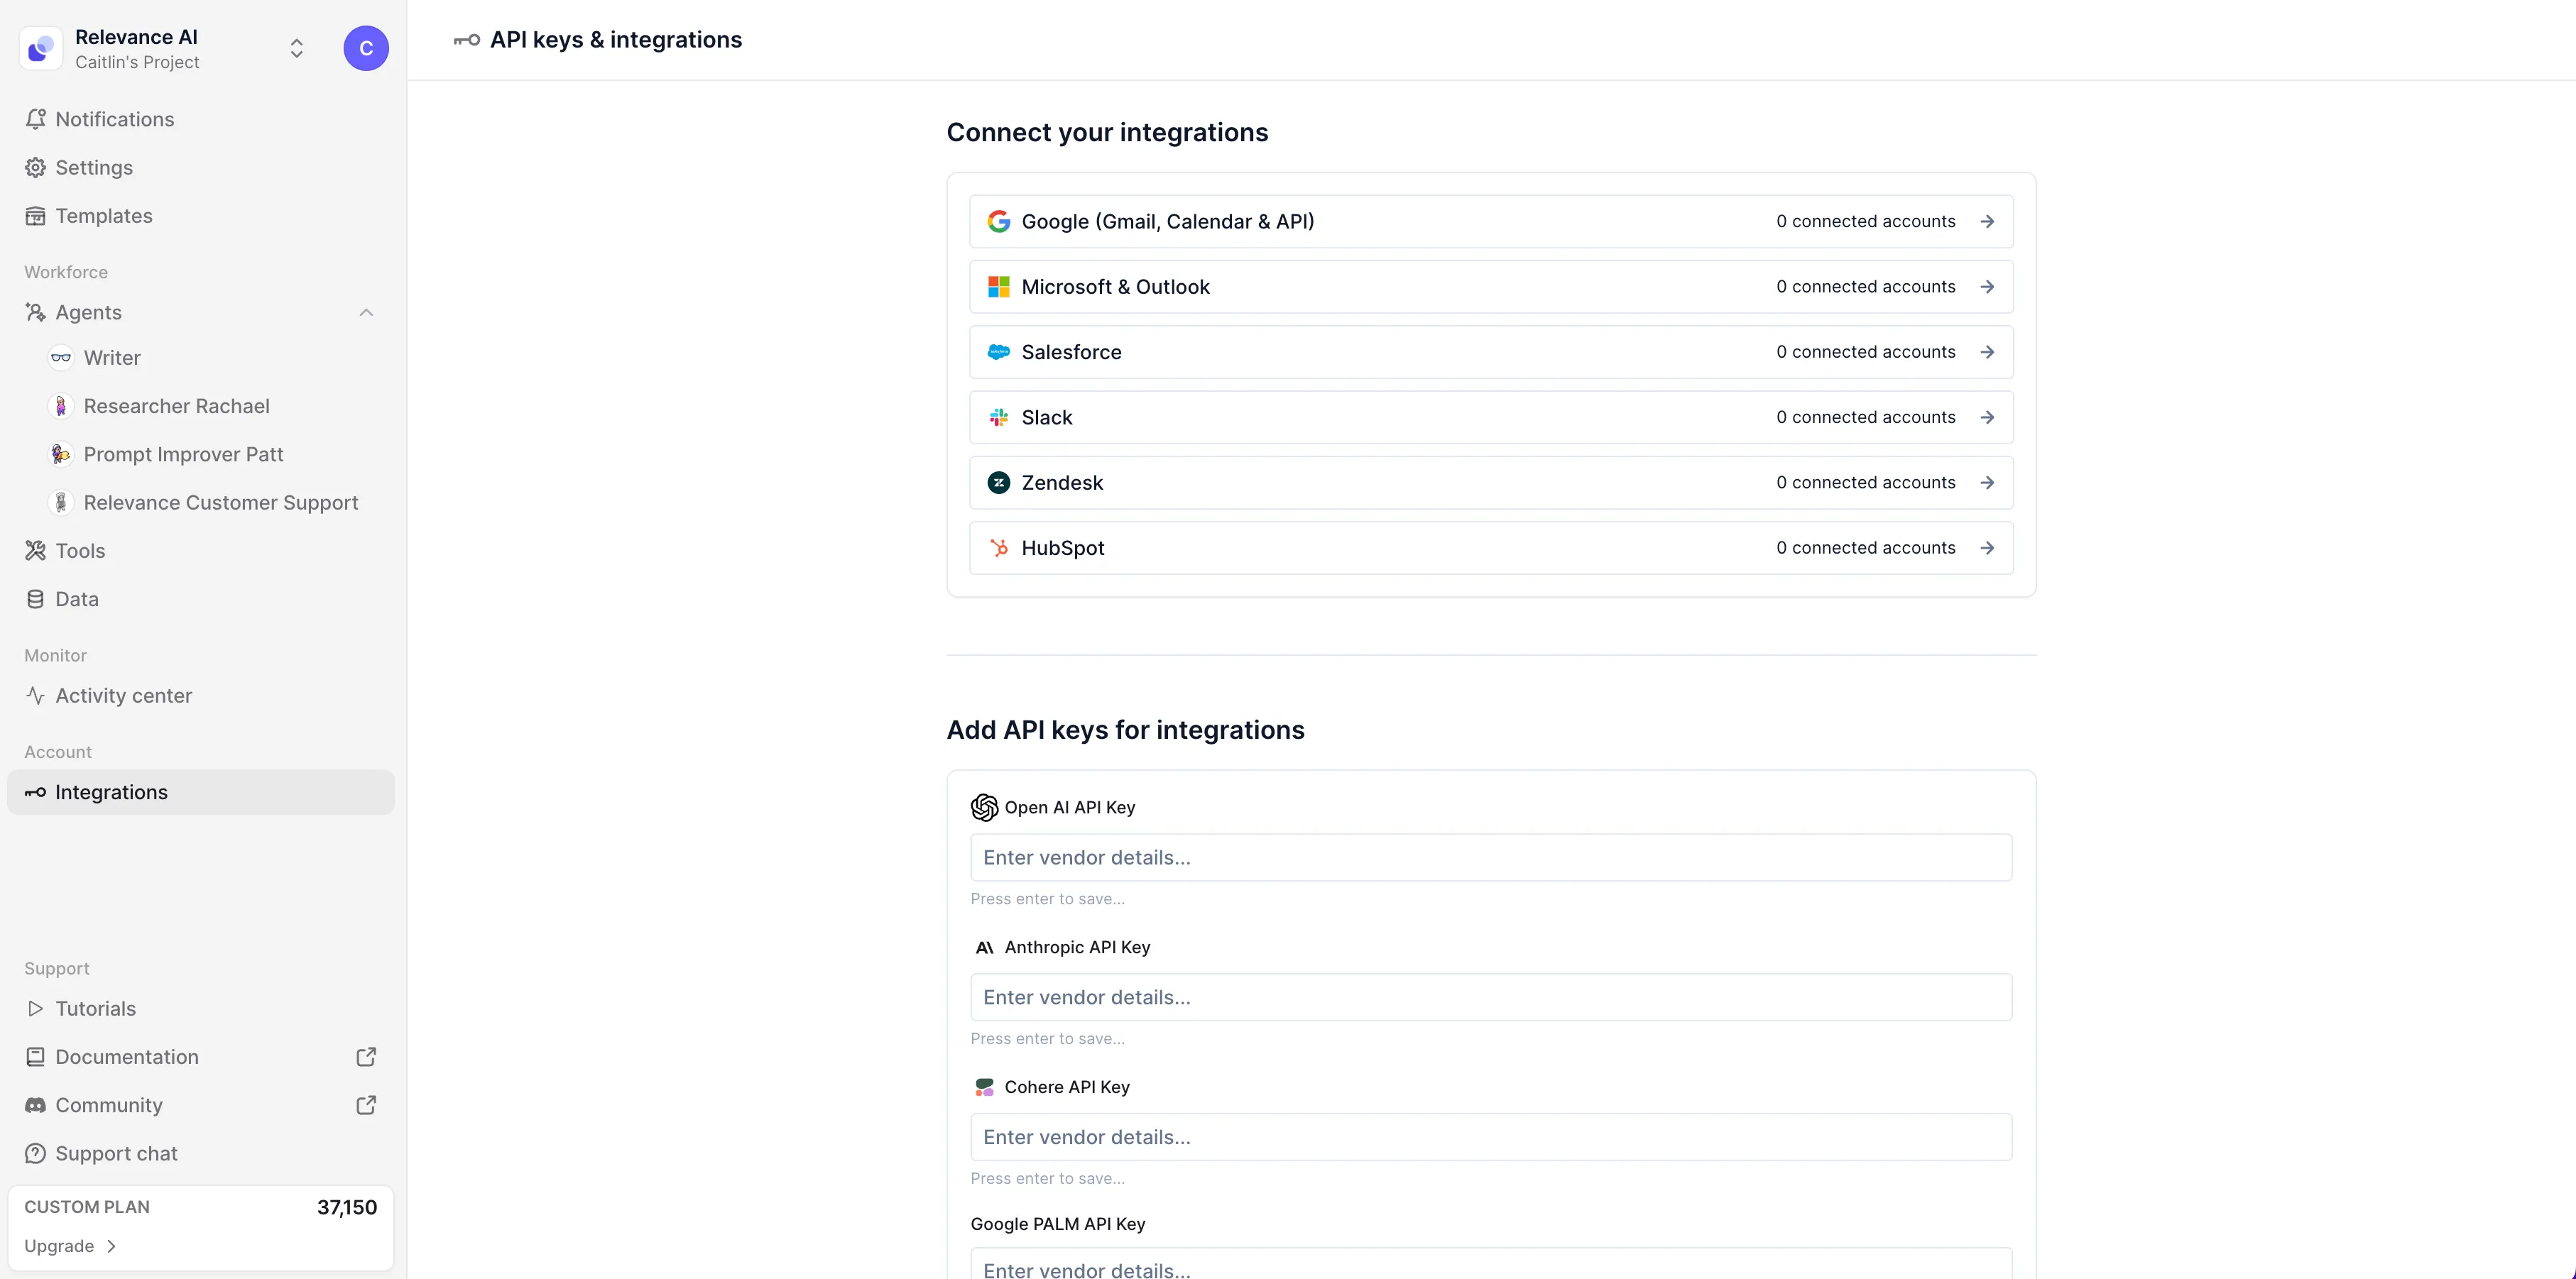Click the Data database icon

pos(36,599)
